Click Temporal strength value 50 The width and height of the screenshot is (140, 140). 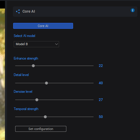click(x=101, y=117)
